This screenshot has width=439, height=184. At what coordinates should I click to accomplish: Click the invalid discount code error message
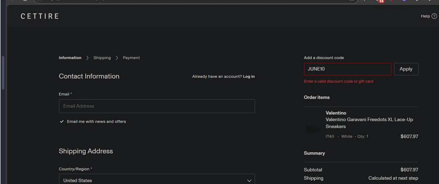(339, 81)
